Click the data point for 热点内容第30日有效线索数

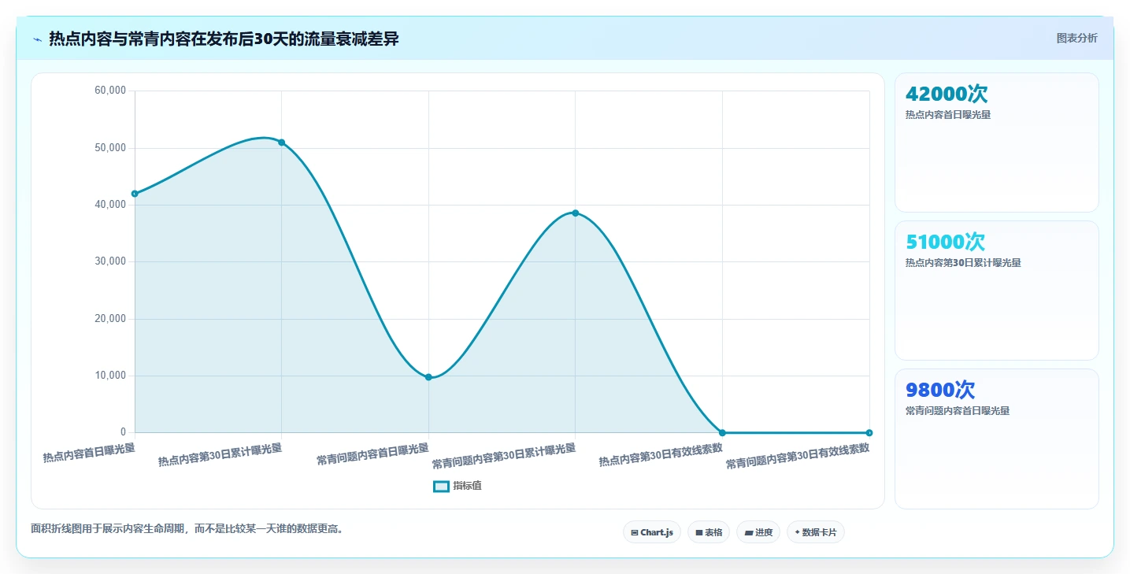pyautogui.click(x=722, y=432)
